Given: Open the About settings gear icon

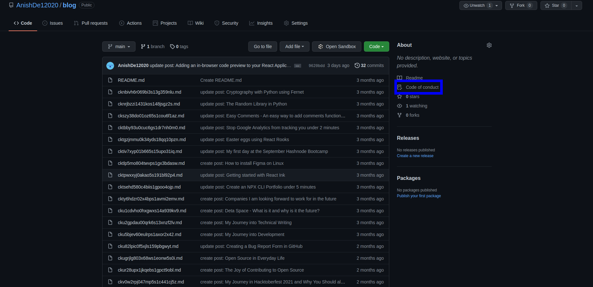Looking at the screenshot, I should click(x=489, y=45).
